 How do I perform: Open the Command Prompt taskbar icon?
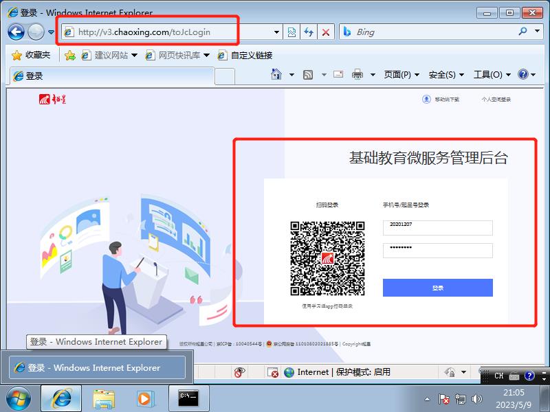pyautogui.click(x=188, y=399)
